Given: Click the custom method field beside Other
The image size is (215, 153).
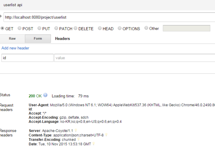Looking at the screenshot, I should (186, 28).
